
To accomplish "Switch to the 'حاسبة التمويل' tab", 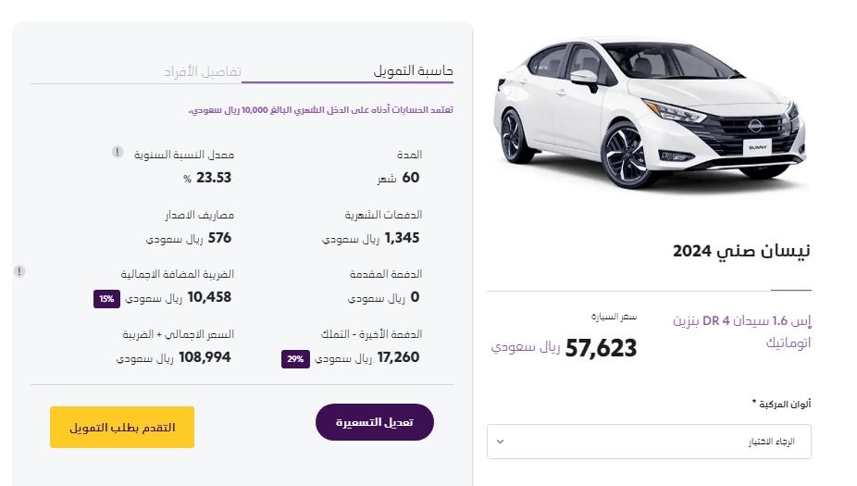I will pos(413,71).
